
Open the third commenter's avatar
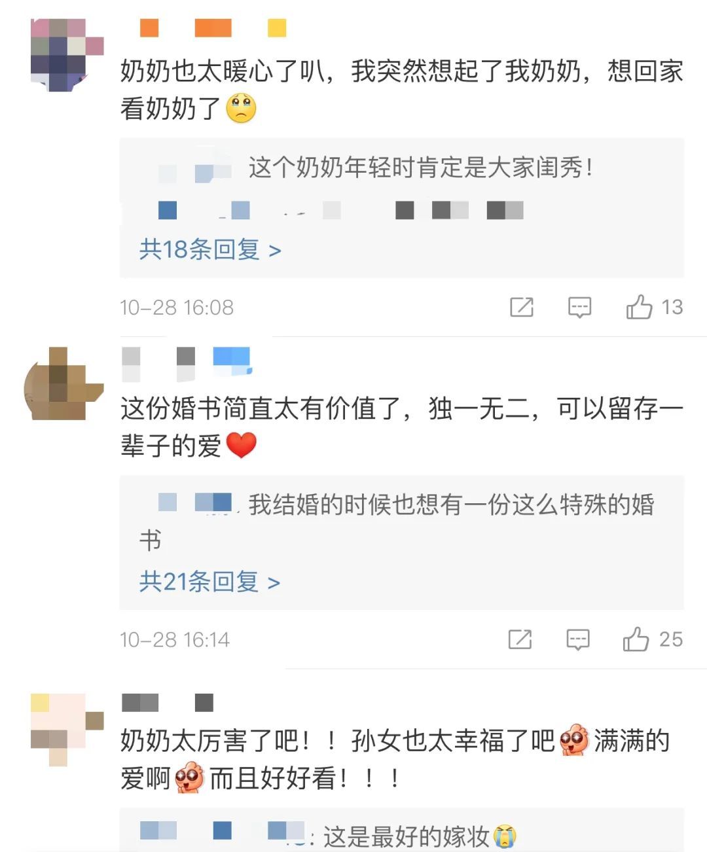point(67,730)
